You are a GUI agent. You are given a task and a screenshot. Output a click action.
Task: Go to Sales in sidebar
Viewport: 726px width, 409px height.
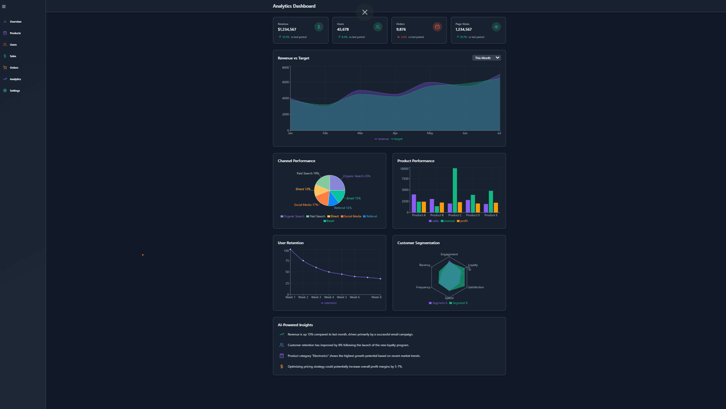click(x=13, y=56)
